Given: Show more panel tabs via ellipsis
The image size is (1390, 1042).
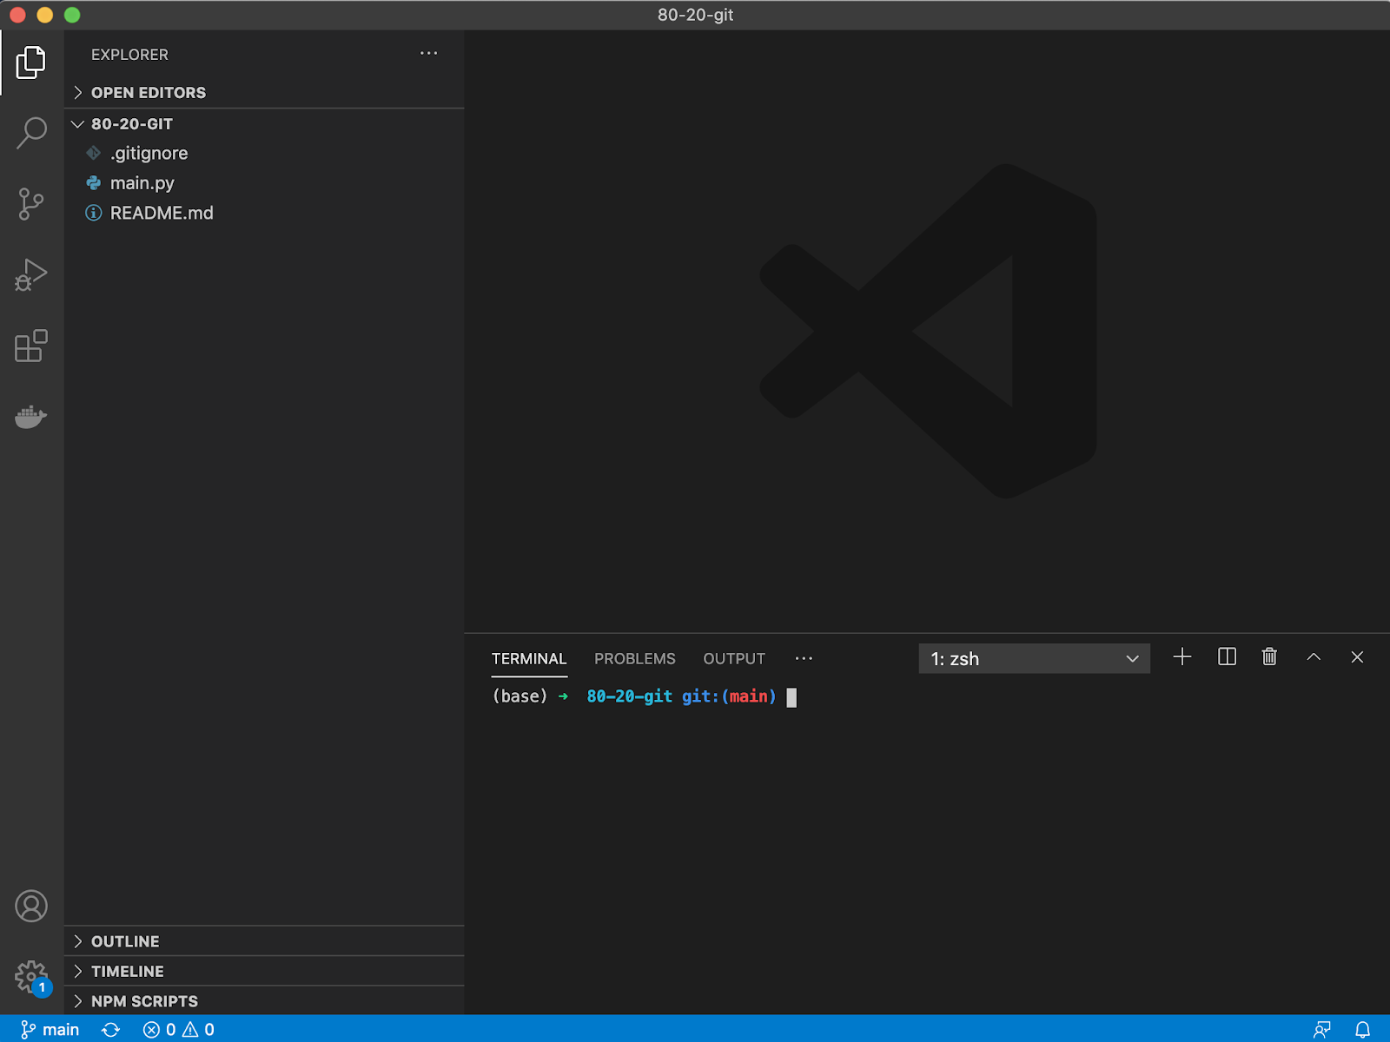Looking at the screenshot, I should [x=804, y=659].
